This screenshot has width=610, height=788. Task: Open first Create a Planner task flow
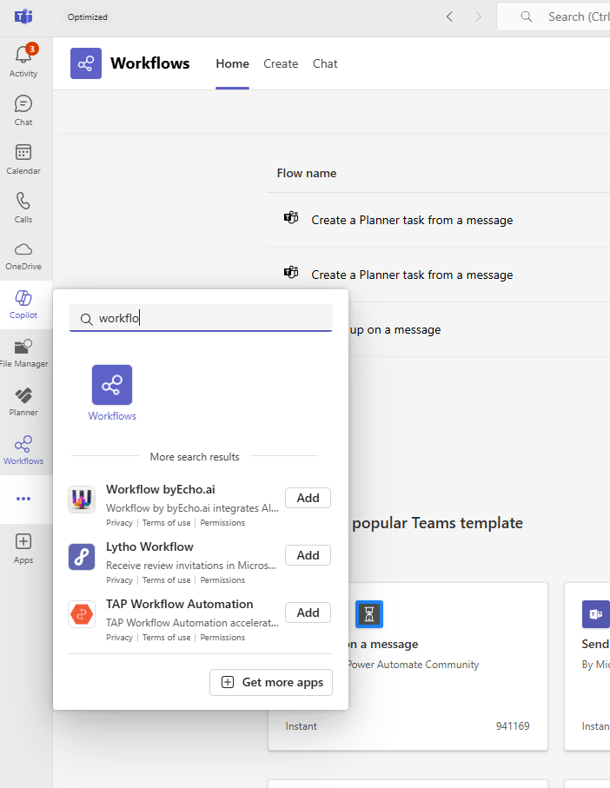tap(412, 220)
